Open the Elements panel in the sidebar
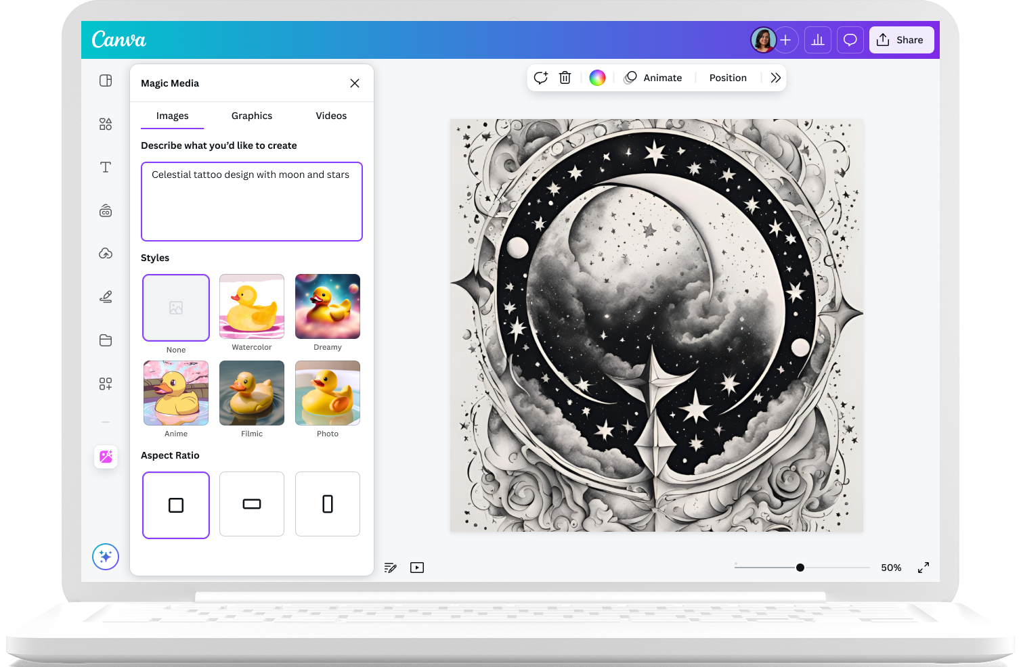This screenshot has height=667, width=1021. [106, 124]
